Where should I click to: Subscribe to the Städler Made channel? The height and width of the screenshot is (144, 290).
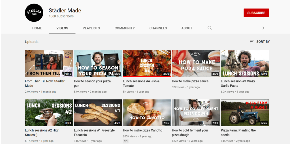pos(256,13)
